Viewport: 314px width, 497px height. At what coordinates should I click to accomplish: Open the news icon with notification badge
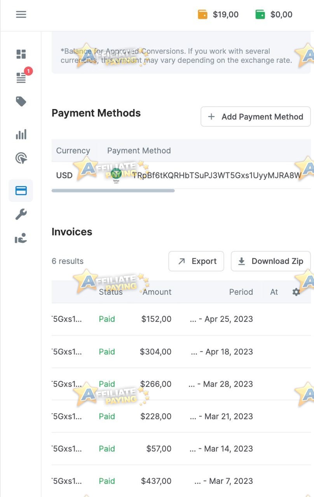(x=21, y=77)
